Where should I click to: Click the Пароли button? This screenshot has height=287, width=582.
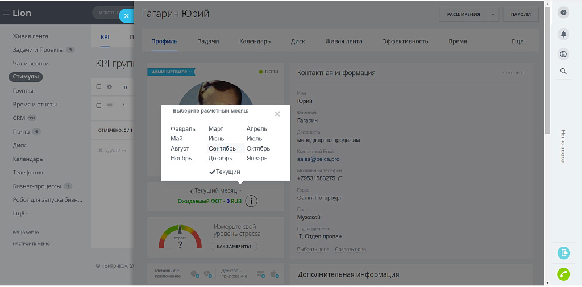point(521,14)
